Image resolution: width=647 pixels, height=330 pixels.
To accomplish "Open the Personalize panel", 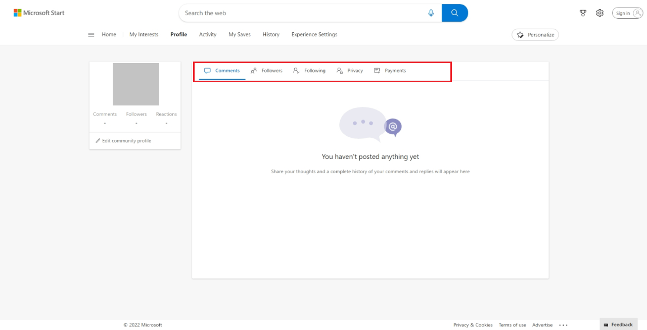I will click(535, 34).
